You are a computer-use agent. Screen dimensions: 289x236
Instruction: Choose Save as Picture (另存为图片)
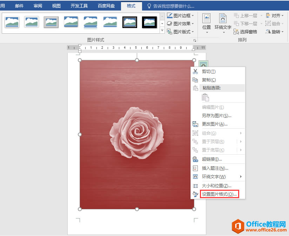[x=218, y=116]
